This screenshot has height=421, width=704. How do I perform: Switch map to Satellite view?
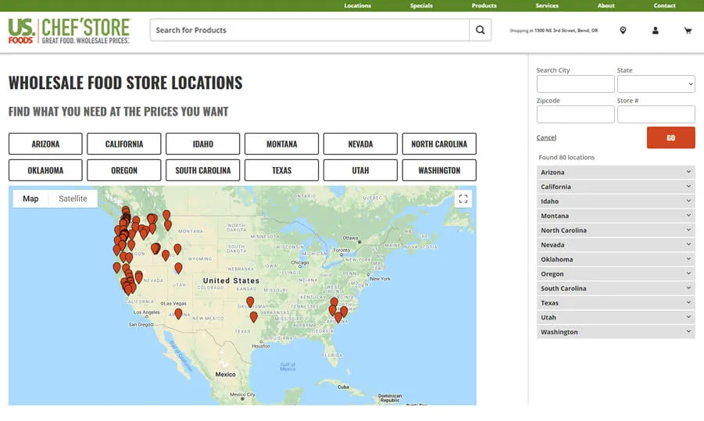(x=73, y=198)
